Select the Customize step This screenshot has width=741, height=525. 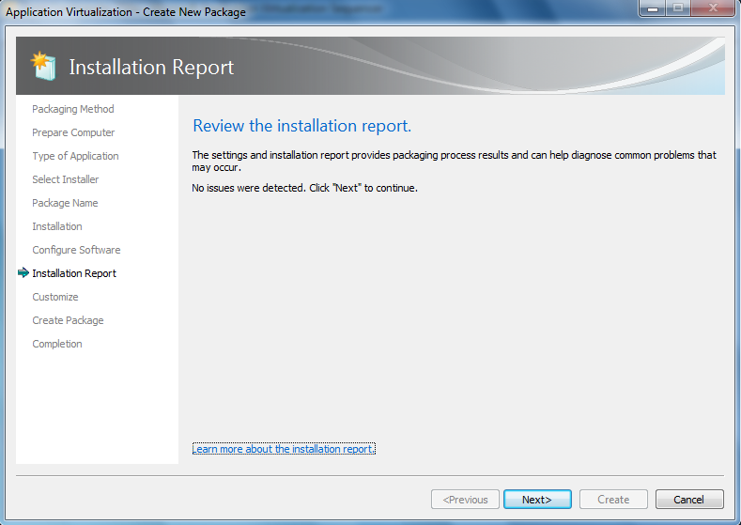point(55,297)
